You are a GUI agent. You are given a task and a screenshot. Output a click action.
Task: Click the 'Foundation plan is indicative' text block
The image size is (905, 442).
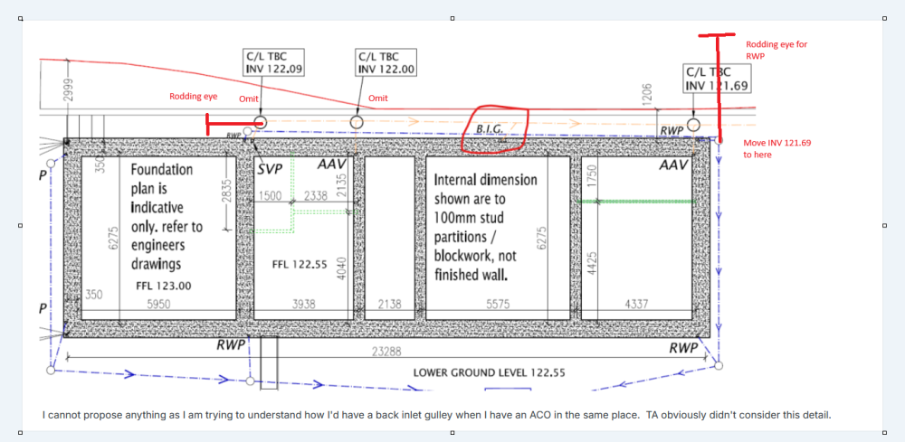click(167, 216)
